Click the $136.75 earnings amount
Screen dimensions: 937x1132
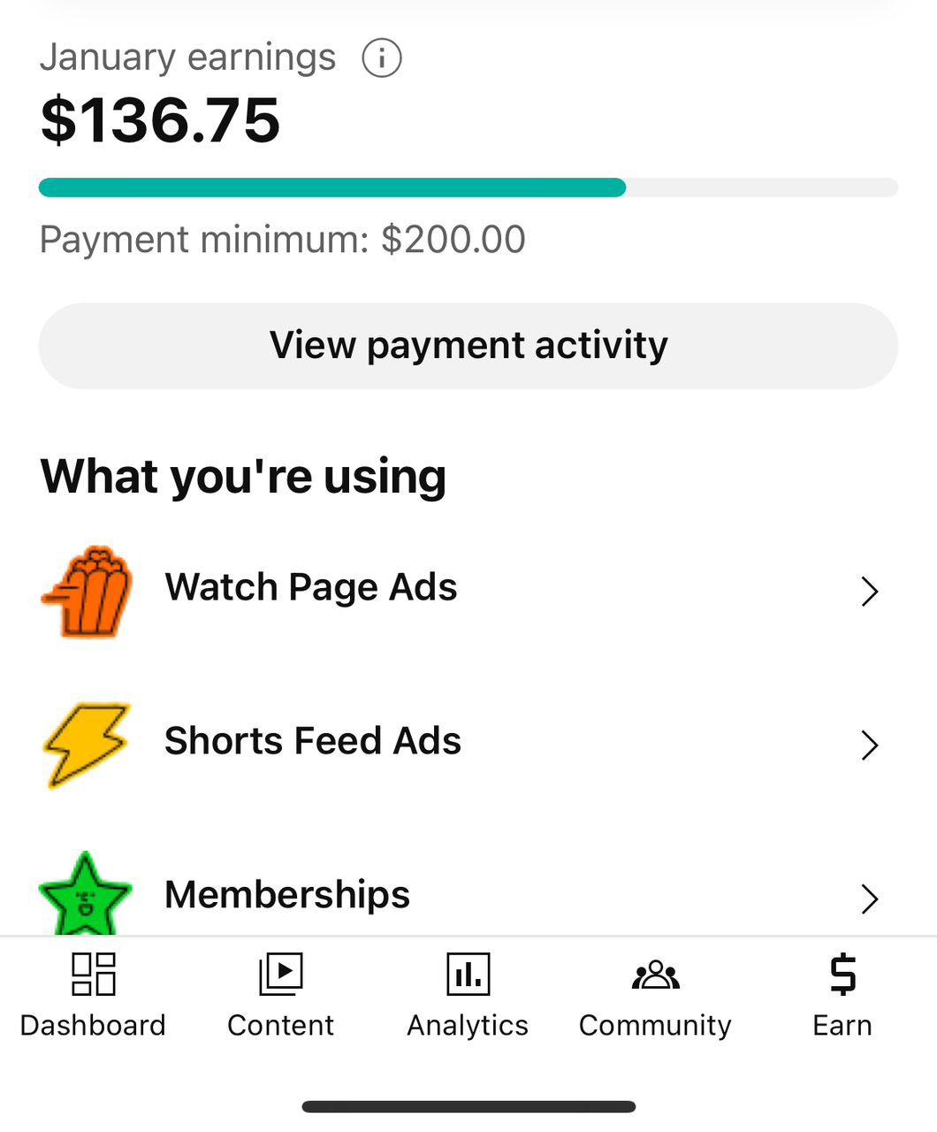point(161,120)
